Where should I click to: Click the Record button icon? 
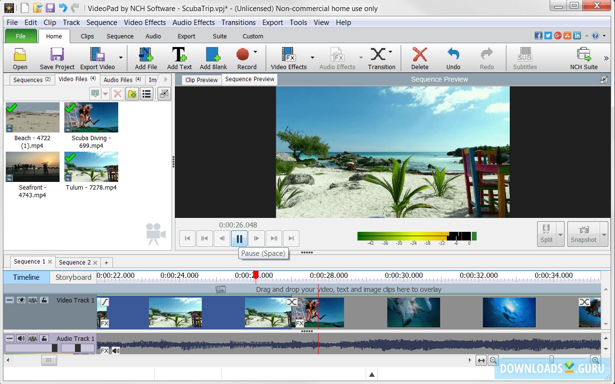pyautogui.click(x=244, y=54)
